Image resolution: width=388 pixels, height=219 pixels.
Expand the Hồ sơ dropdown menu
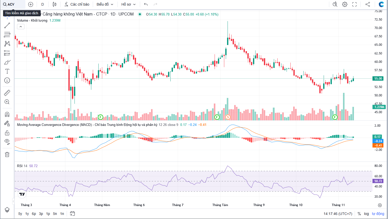pos(128,4)
